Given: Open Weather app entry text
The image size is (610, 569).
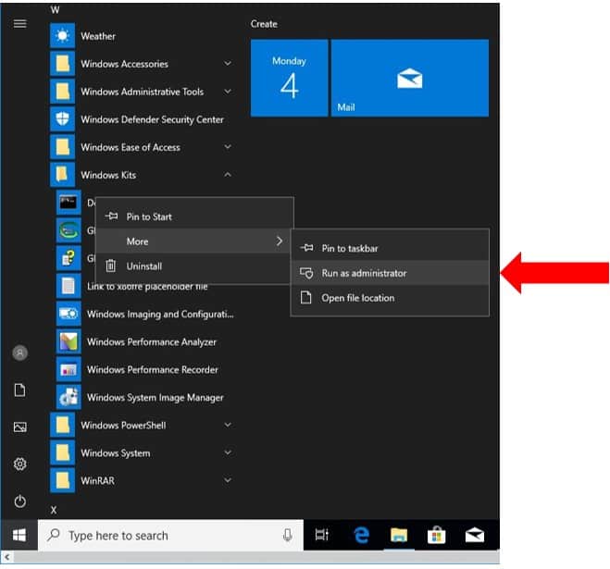Looking at the screenshot, I should click(x=98, y=36).
